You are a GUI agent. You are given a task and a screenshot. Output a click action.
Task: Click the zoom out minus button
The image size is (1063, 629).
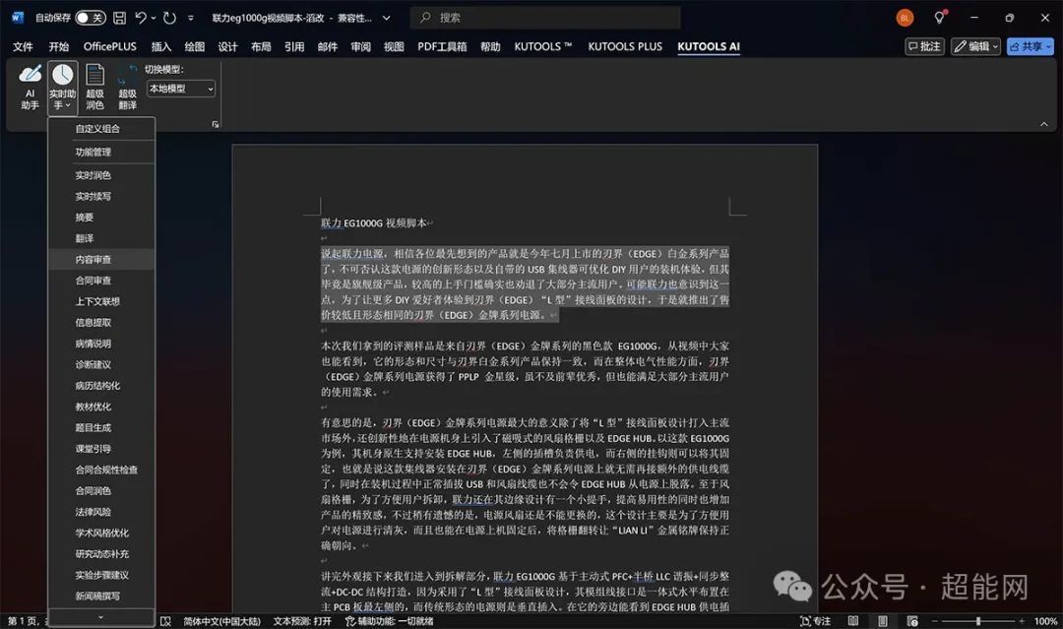pyautogui.click(x=934, y=621)
